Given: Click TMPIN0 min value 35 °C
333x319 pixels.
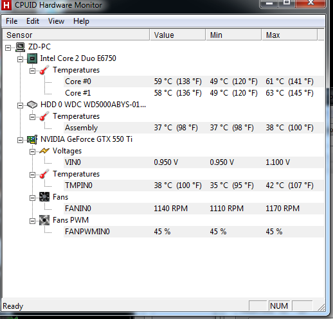Looking at the screenshot, I should pos(231,185).
